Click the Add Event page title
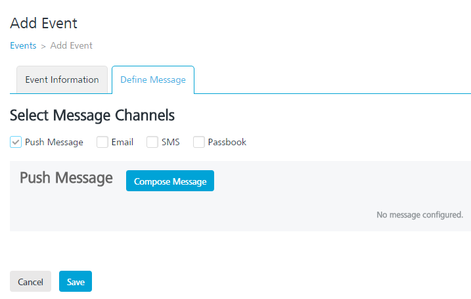Viewport: 471px width, 299px height. click(43, 24)
